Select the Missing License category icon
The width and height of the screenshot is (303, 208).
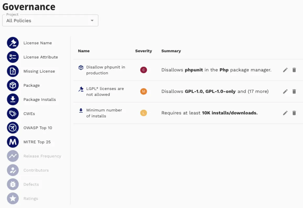click(x=13, y=71)
